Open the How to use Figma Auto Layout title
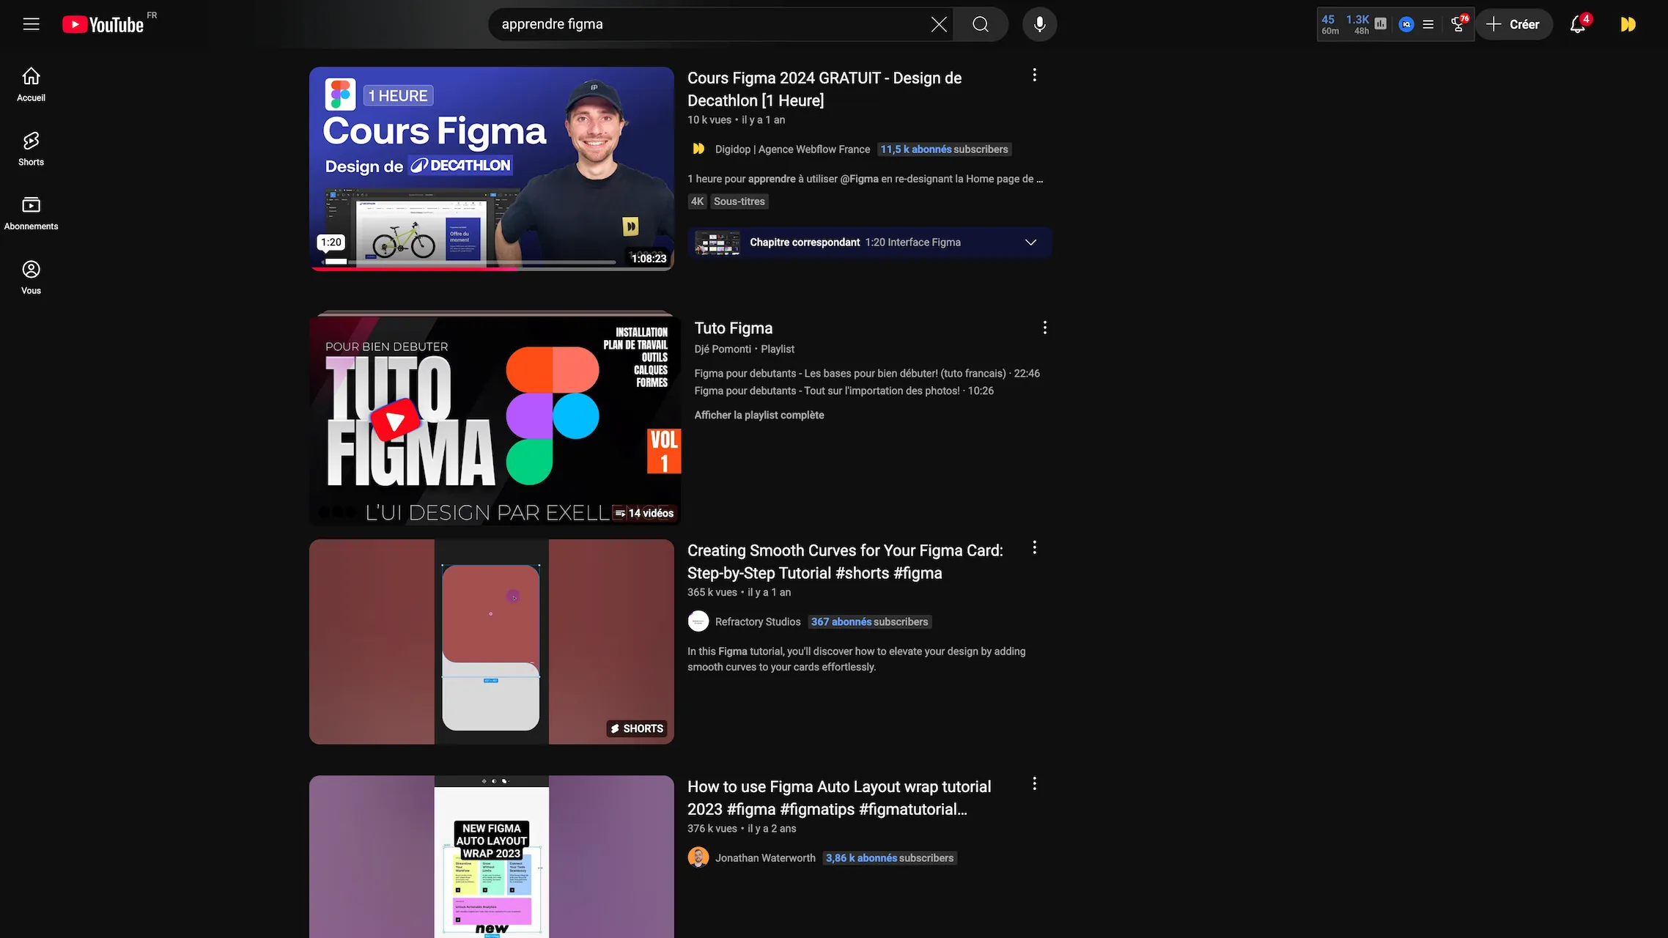The width and height of the screenshot is (1668, 938). pos(839,798)
